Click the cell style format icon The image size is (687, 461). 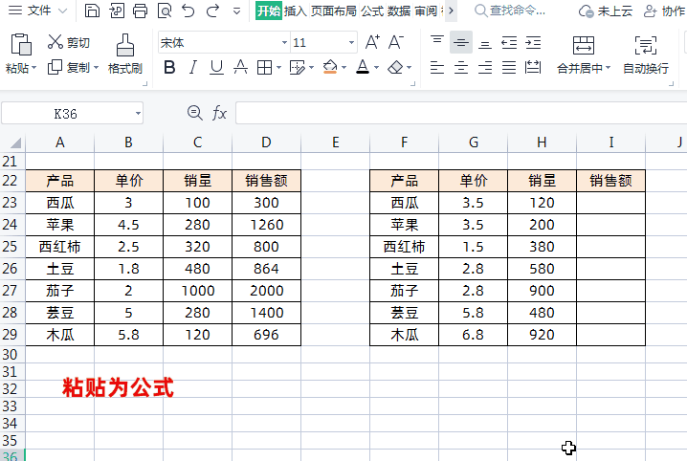[x=297, y=67]
